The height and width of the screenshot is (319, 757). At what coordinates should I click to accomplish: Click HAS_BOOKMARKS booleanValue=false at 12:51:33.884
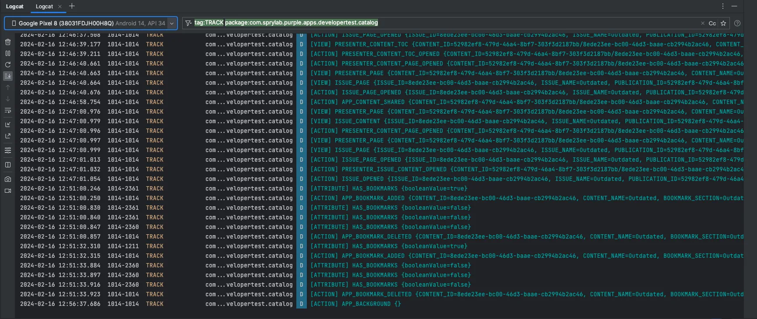390,265
